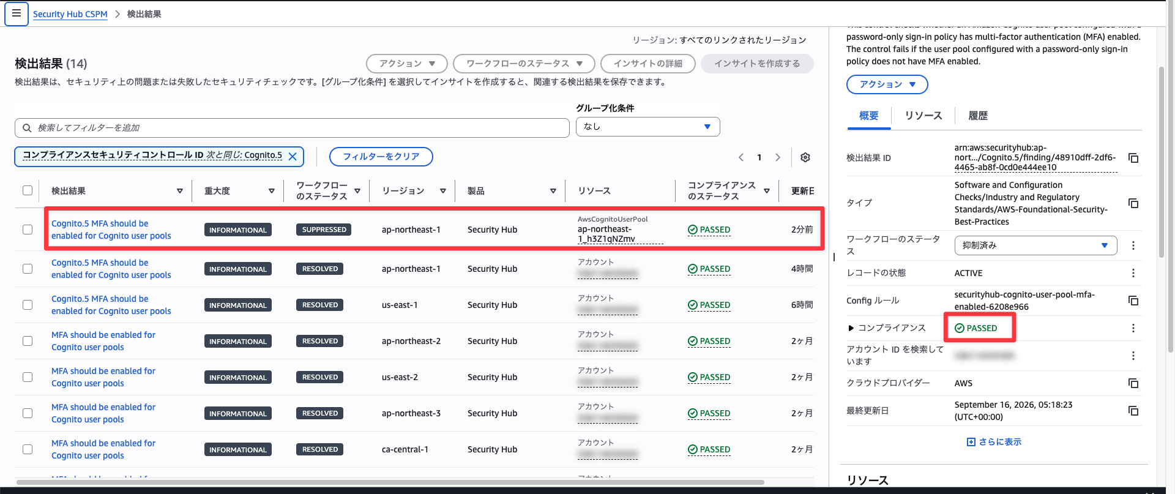Sort by severity column arrow
The image size is (1175, 494).
coord(272,191)
